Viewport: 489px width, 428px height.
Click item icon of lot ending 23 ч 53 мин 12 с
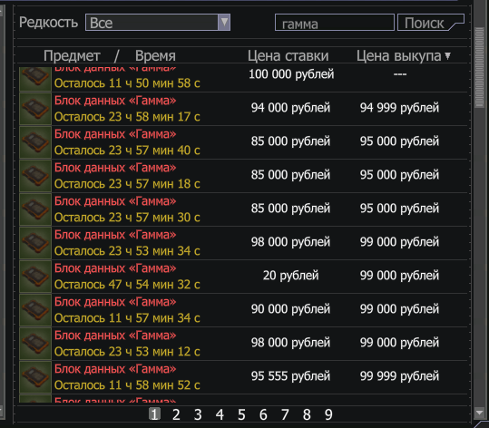(x=35, y=344)
